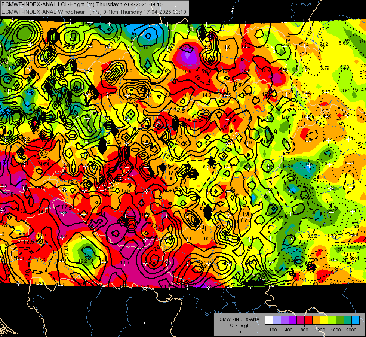The width and height of the screenshot is (366, 337).
Task: Click the map value 3.61
Action: 346,91
